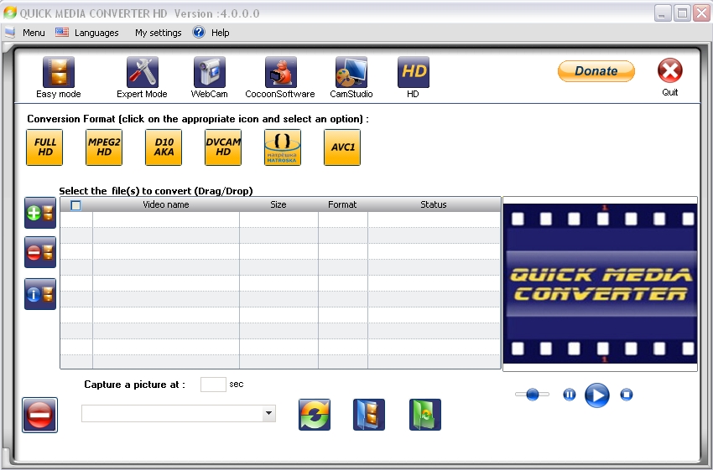The height and width of the screenshot is (470, 713).
Task: Click the Video name column header
Action: 166,204
